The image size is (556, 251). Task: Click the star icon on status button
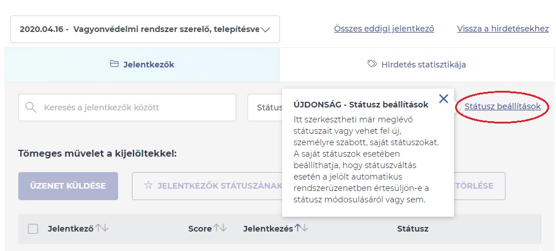point(148,186)
